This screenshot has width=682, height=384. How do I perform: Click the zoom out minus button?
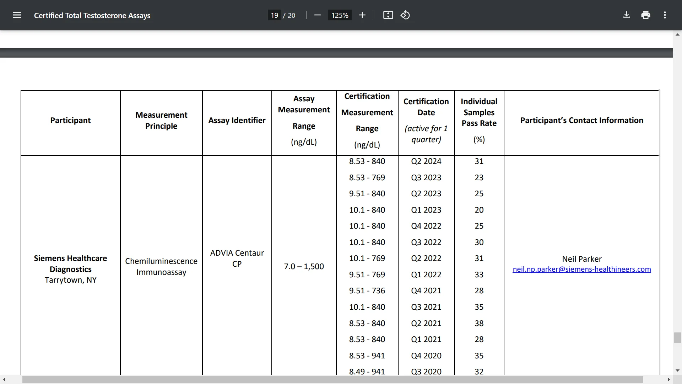[x=318, y=15]
